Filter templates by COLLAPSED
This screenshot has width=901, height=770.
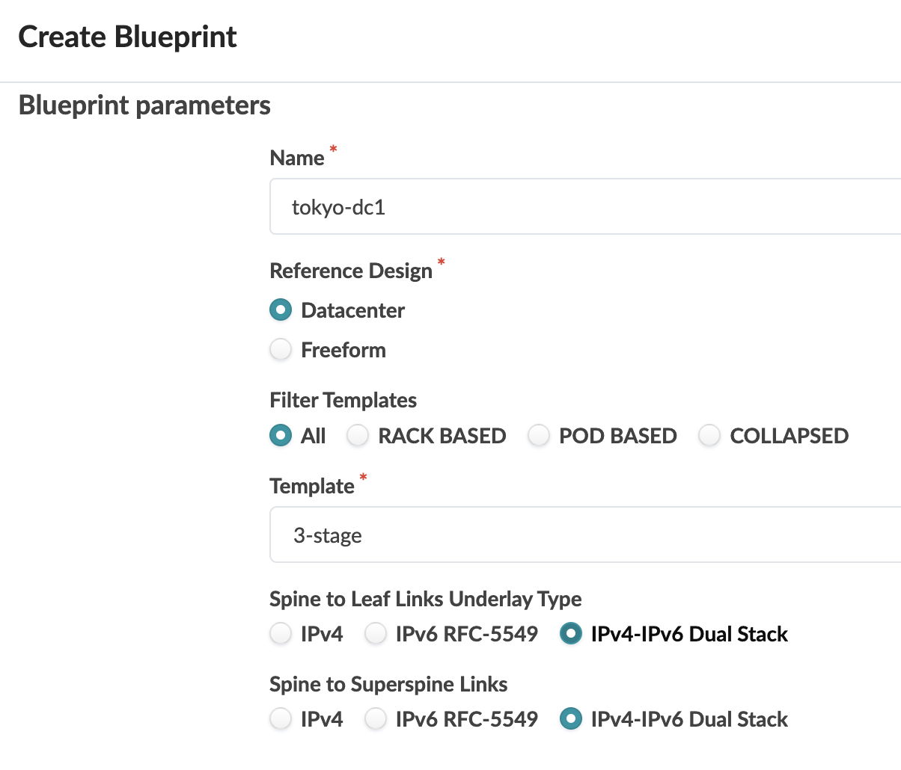point(709,436)
